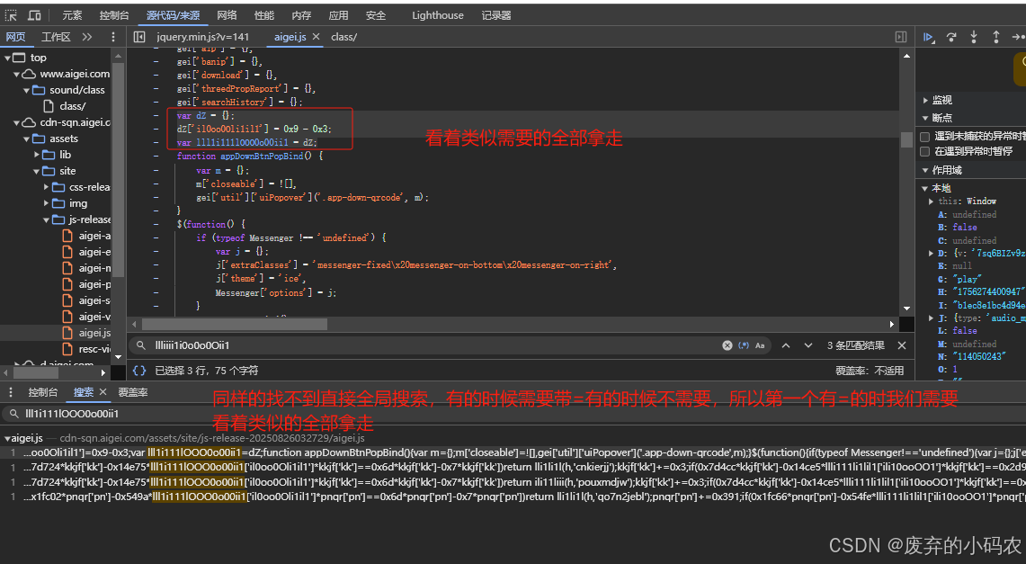Switch to the 工作区 navigator tab

click(x=56, y=37)
